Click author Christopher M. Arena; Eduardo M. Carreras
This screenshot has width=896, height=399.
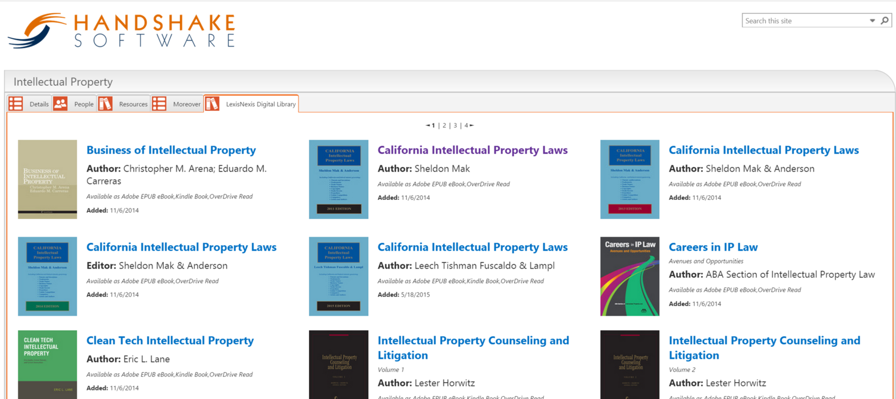[x=177, y=175]
